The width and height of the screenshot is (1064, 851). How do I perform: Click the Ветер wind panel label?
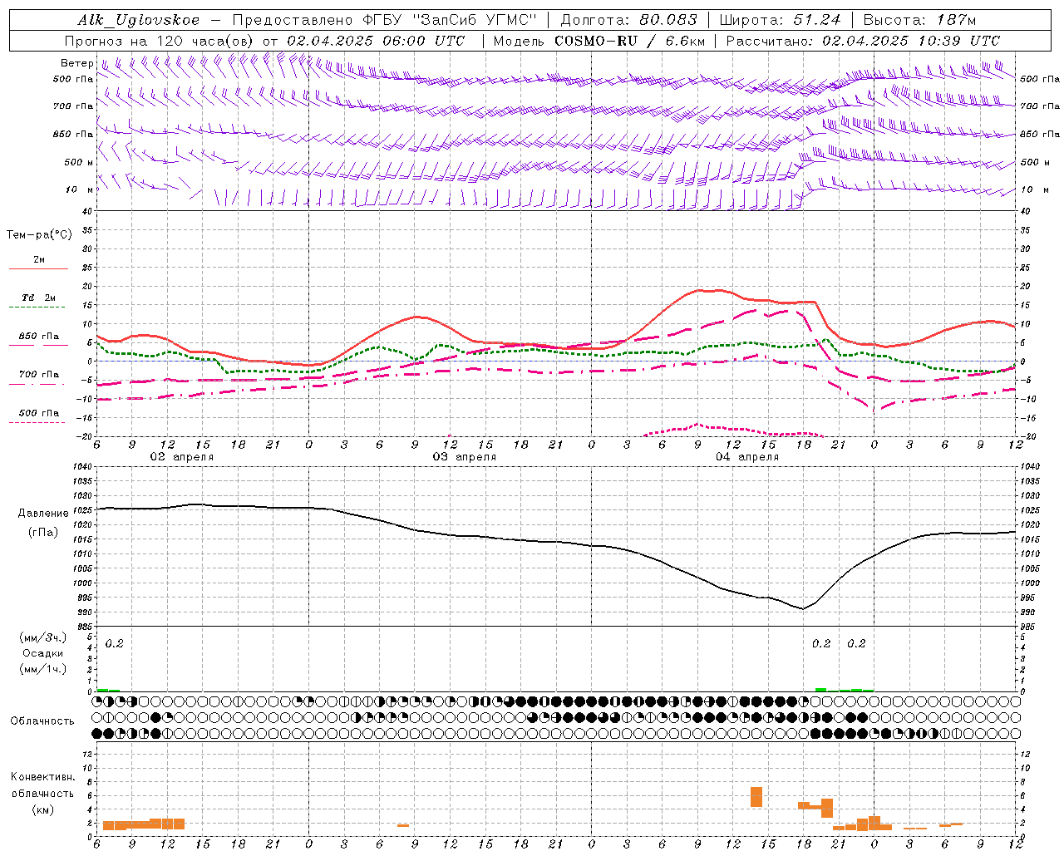(76, 63)
